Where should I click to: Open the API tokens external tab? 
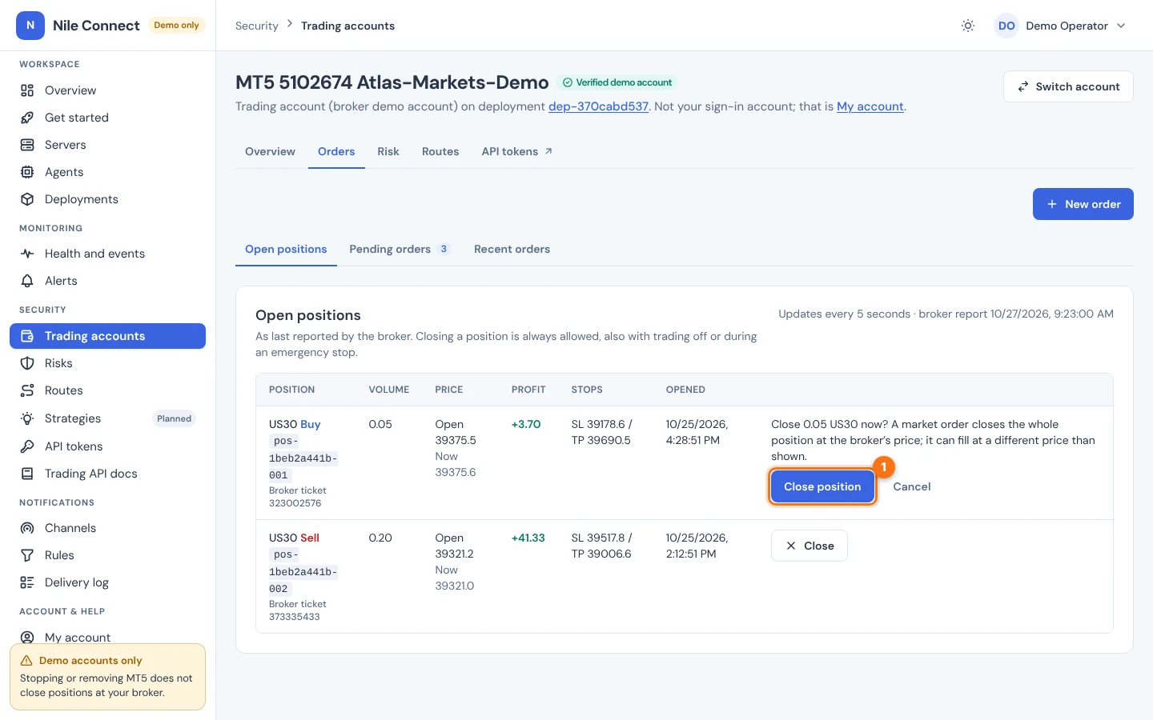[517, 151]
